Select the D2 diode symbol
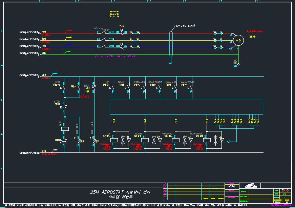This screenshot has height=208, width=295. [160, 140]
